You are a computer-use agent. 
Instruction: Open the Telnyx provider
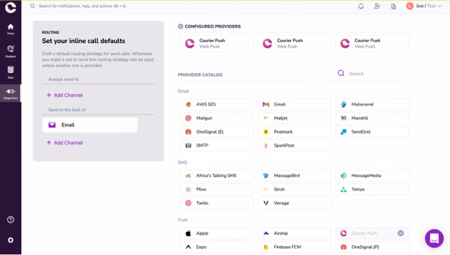pos(372,189)
